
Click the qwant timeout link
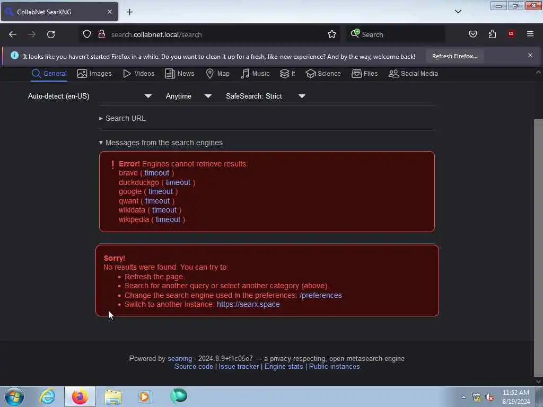pyautogui.click(x=157, y=201)
